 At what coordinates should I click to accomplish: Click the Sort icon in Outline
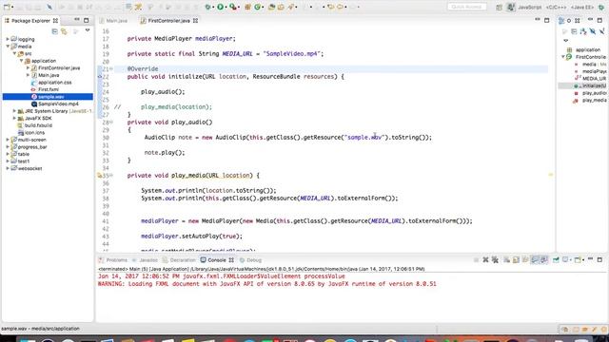[x=583, y=31]
